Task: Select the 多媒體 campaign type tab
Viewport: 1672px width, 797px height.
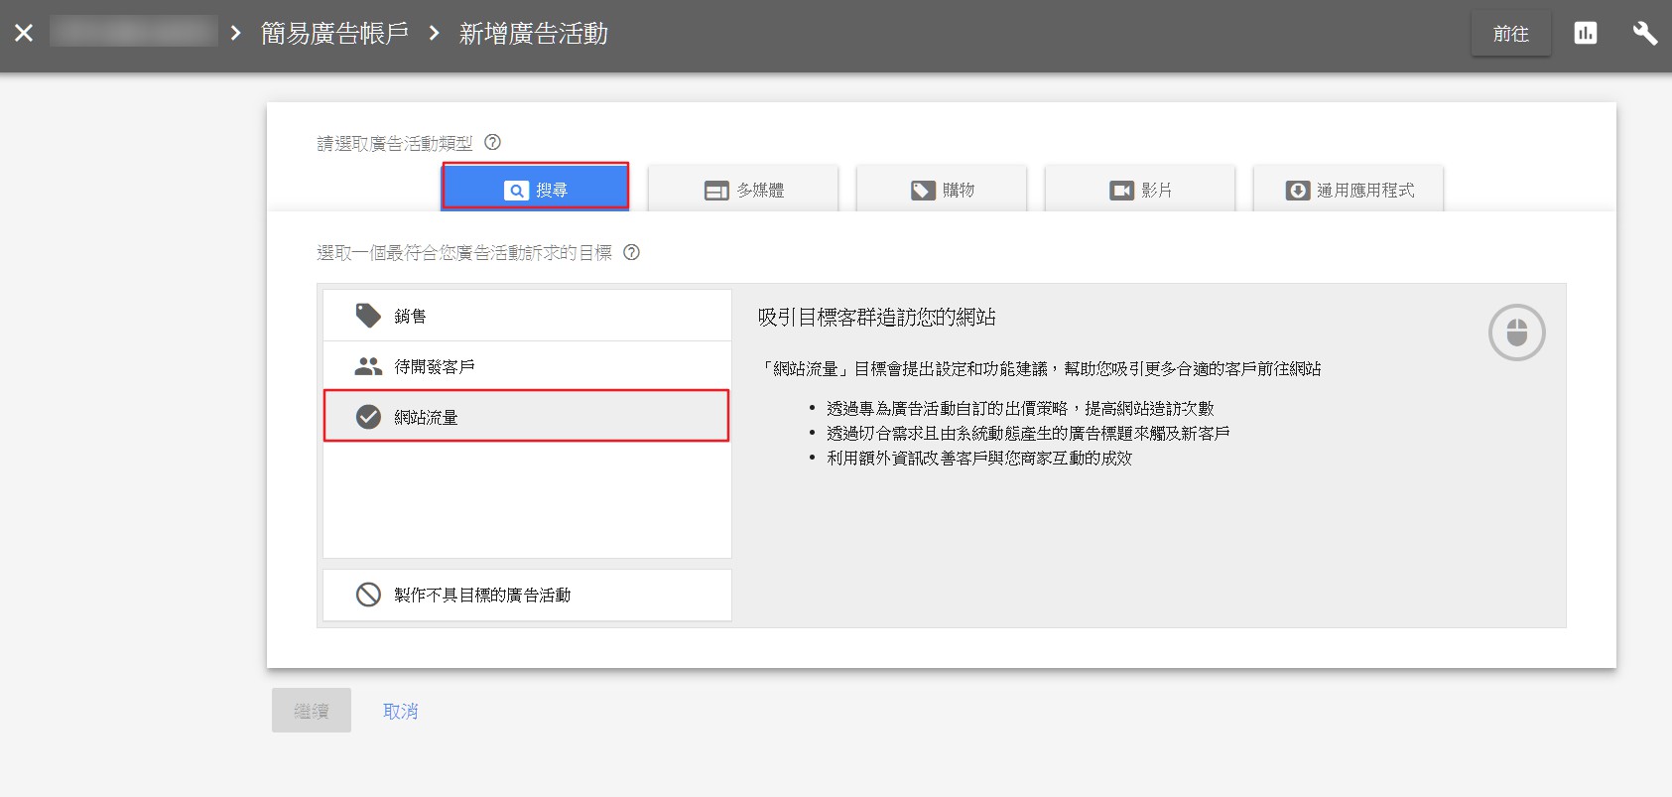Action: 743,190
